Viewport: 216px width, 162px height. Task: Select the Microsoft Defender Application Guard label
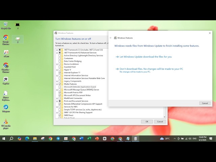pos(80,87)
